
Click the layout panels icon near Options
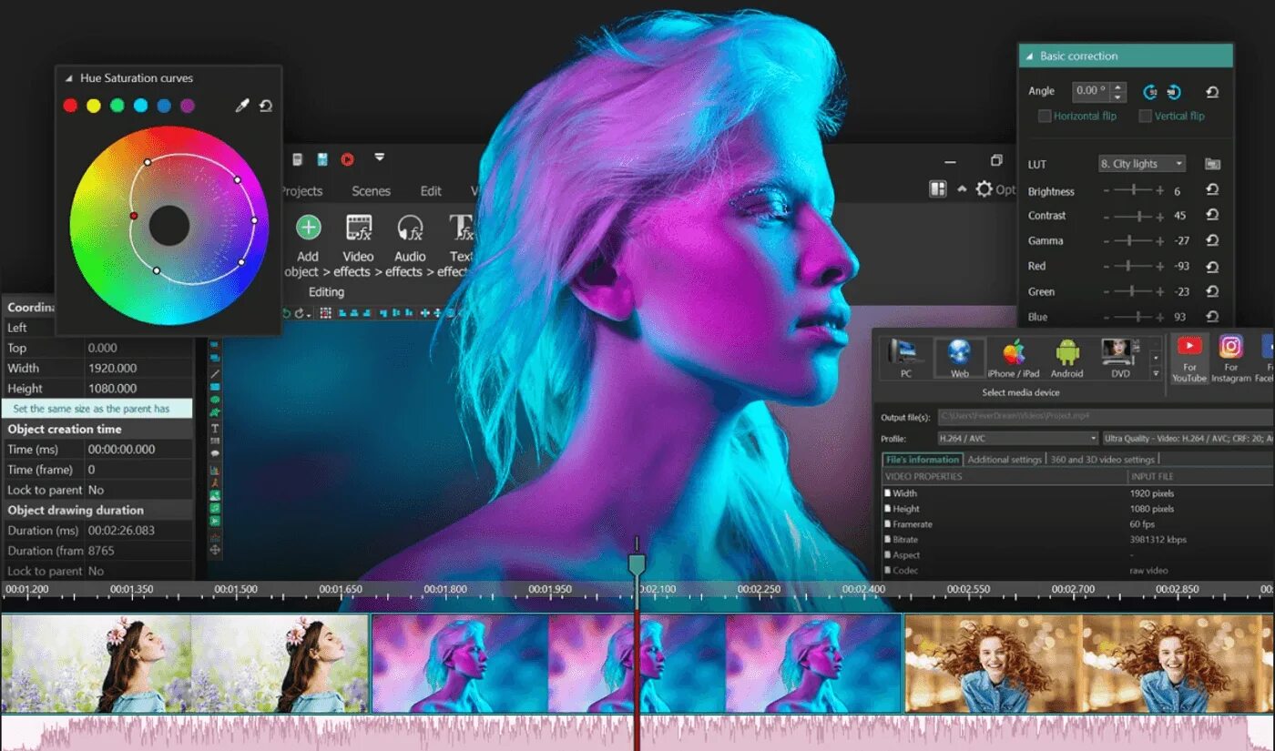point(937,189)
